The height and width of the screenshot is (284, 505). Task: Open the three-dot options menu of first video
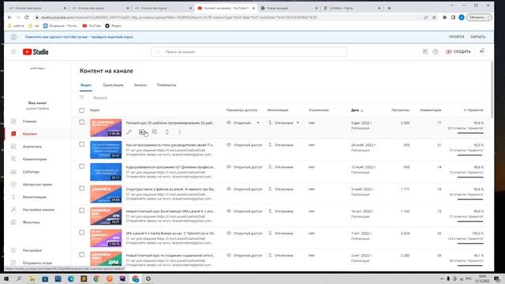point(179,132)
